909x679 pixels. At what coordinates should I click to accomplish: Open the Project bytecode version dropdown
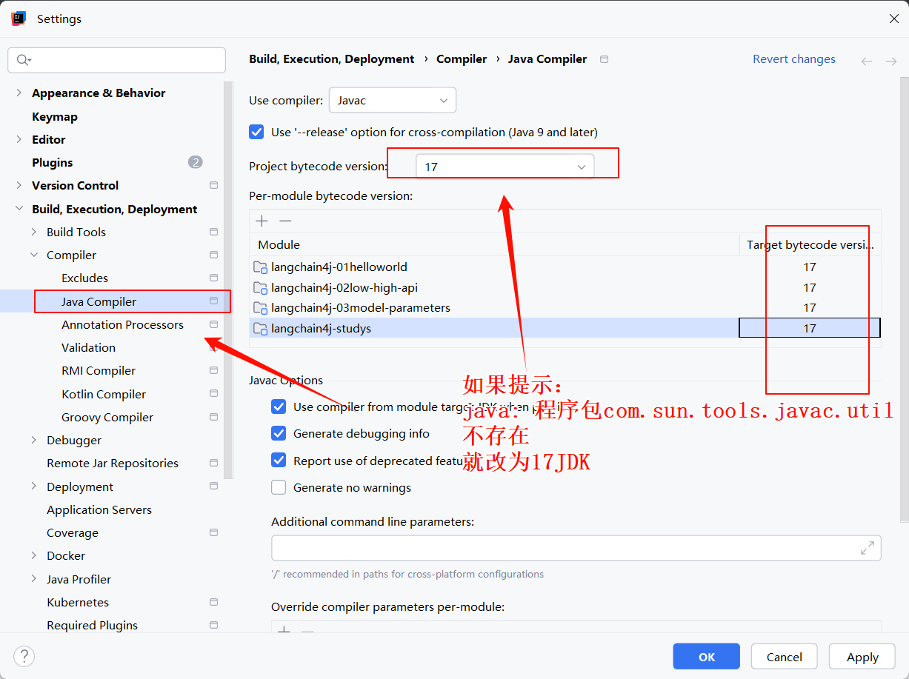(x=505, y=167)
